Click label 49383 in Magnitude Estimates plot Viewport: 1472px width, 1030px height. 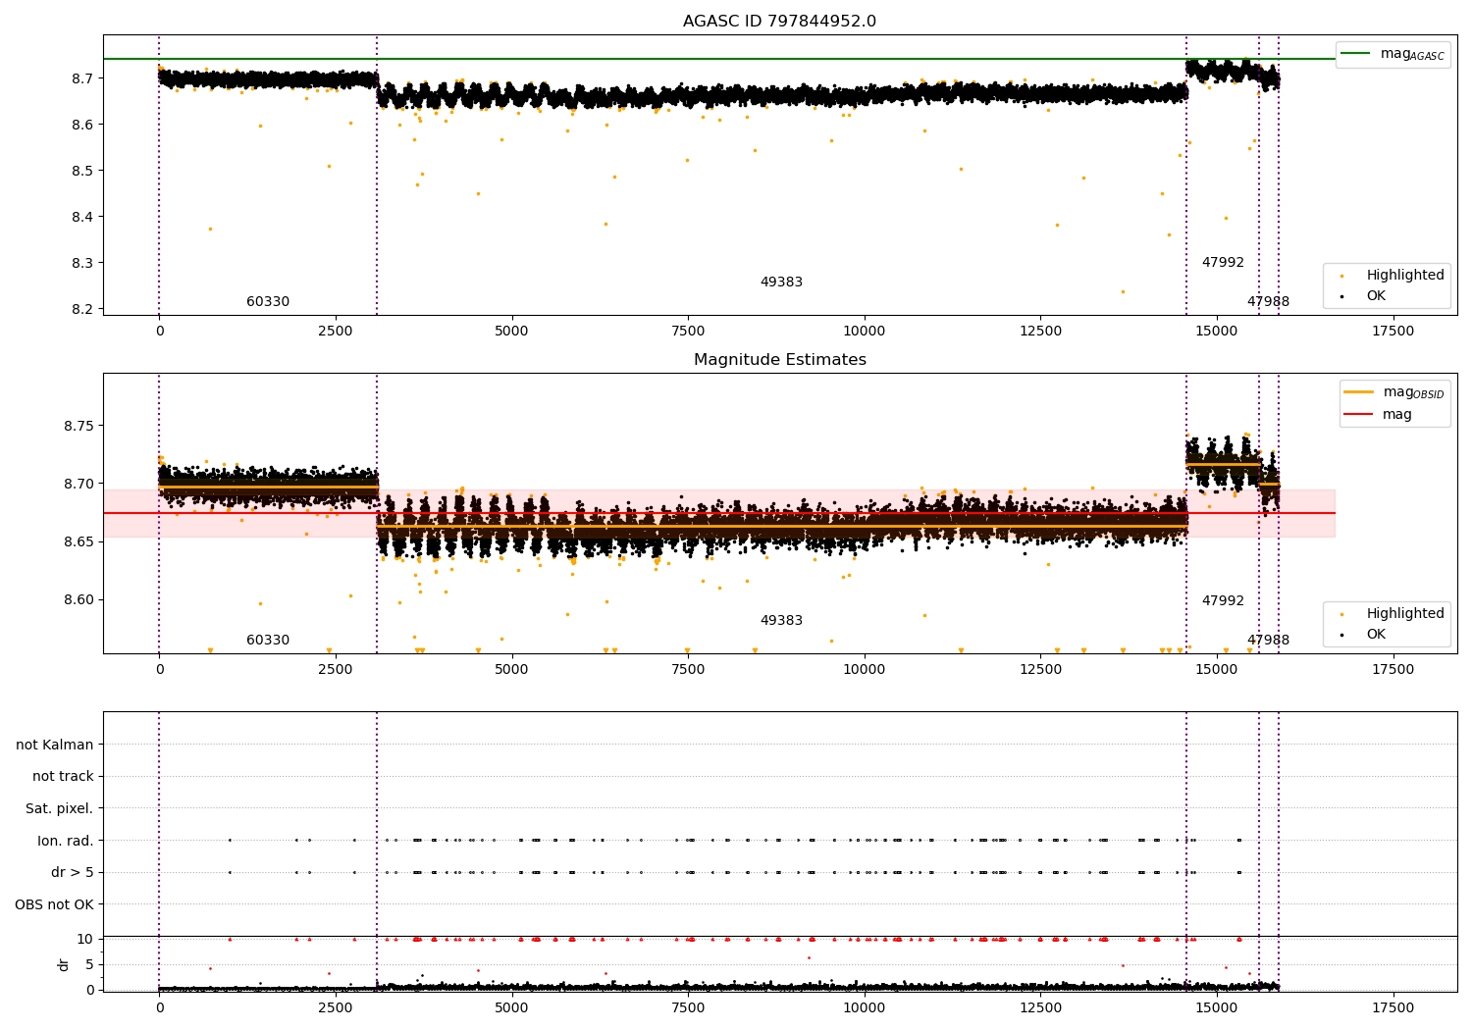pos(781,621)
